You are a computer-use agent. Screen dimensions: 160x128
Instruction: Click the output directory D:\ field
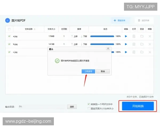point(42,107)
